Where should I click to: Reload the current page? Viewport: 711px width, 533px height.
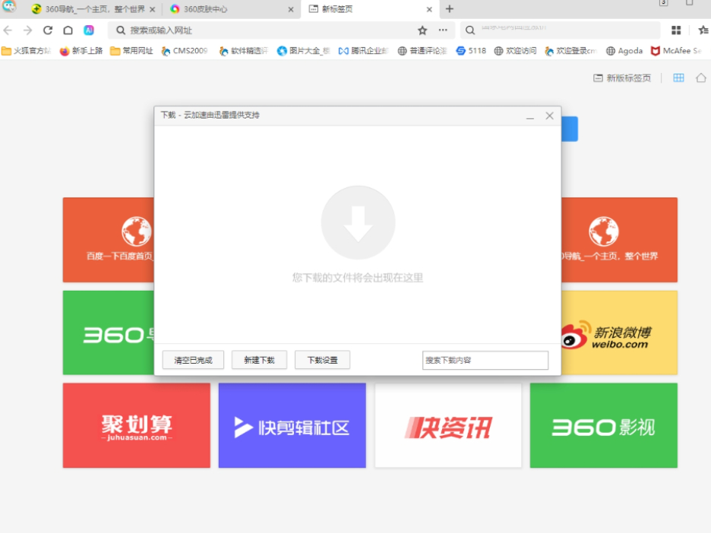point(48,30)
